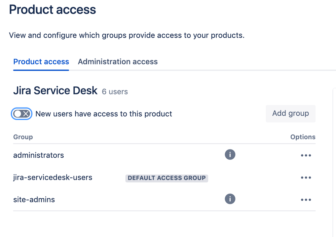The height and width of the screenshot is (237, 336).
Task: Click the Group column header
Action: point(23,137)
